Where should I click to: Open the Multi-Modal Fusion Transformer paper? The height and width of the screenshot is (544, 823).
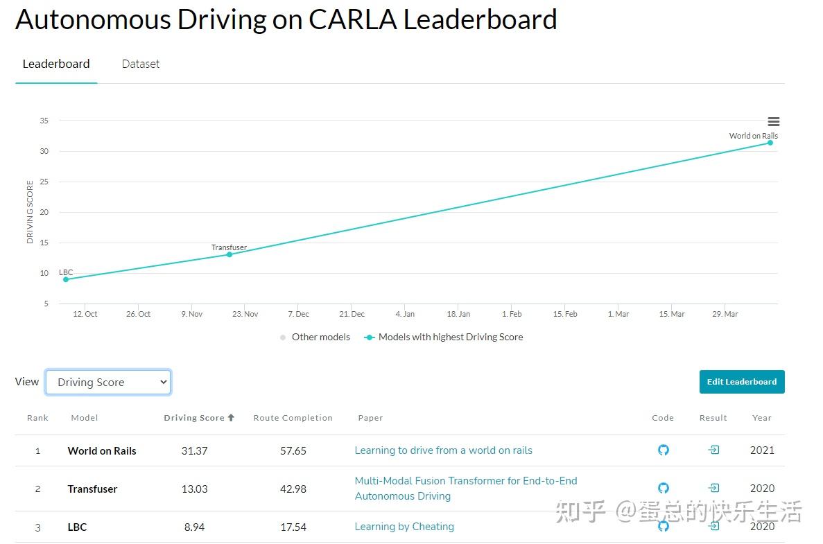tap(466, 489)
